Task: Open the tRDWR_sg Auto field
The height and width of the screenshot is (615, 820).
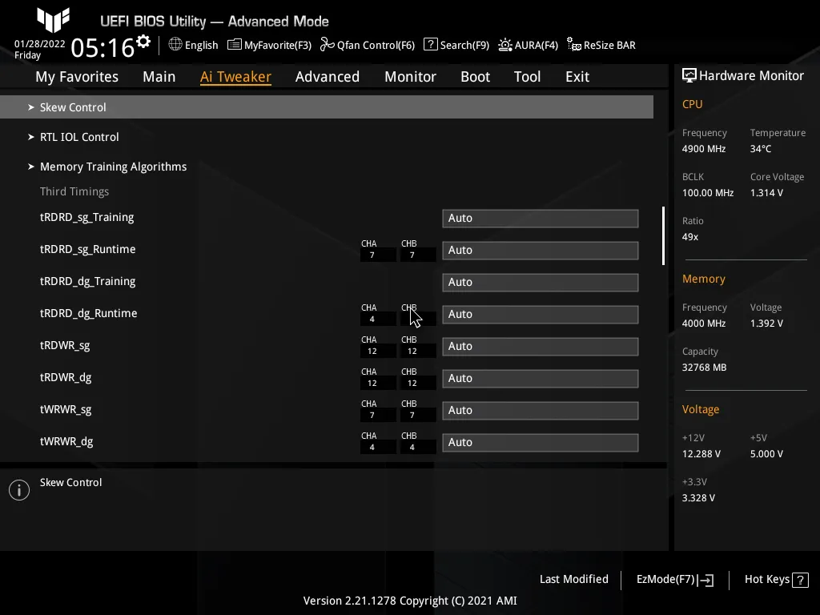Action: (541, 347)
